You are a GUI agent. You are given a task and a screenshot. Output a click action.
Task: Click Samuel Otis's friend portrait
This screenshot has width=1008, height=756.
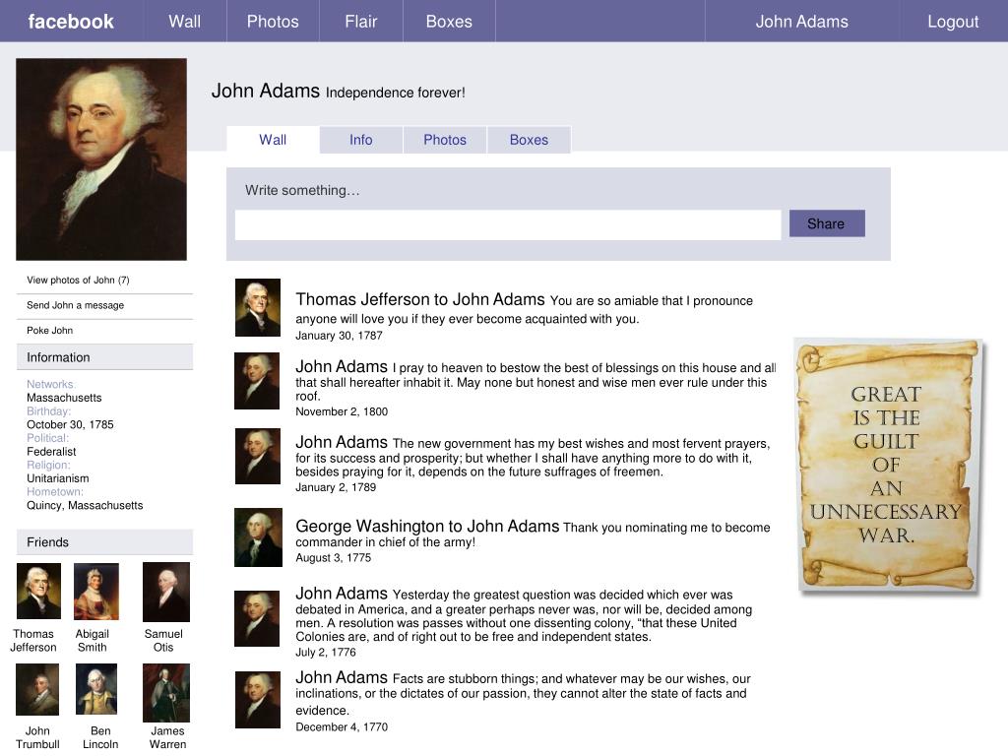click(165, 592)
